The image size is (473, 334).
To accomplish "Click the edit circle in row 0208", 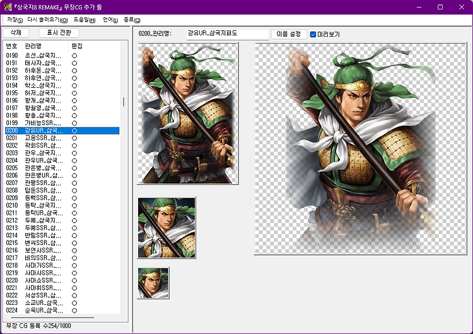I will click(74, 191).
